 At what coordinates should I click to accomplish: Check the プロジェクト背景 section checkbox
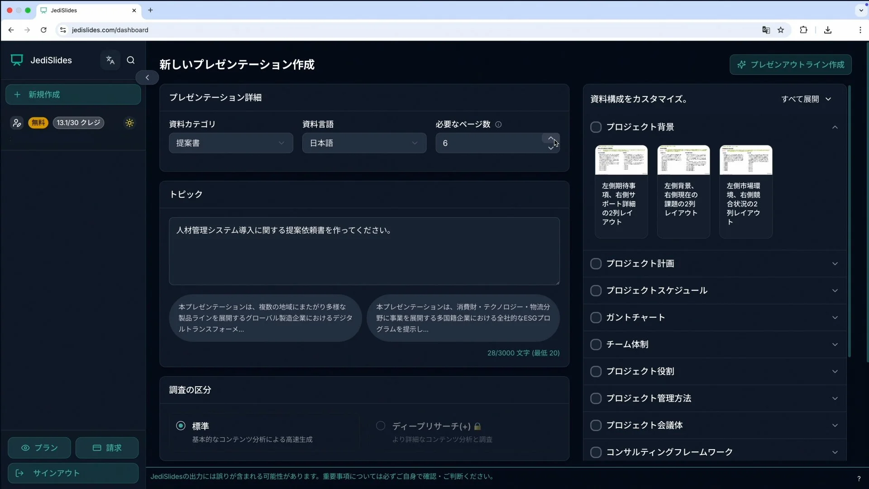(596, 127)
